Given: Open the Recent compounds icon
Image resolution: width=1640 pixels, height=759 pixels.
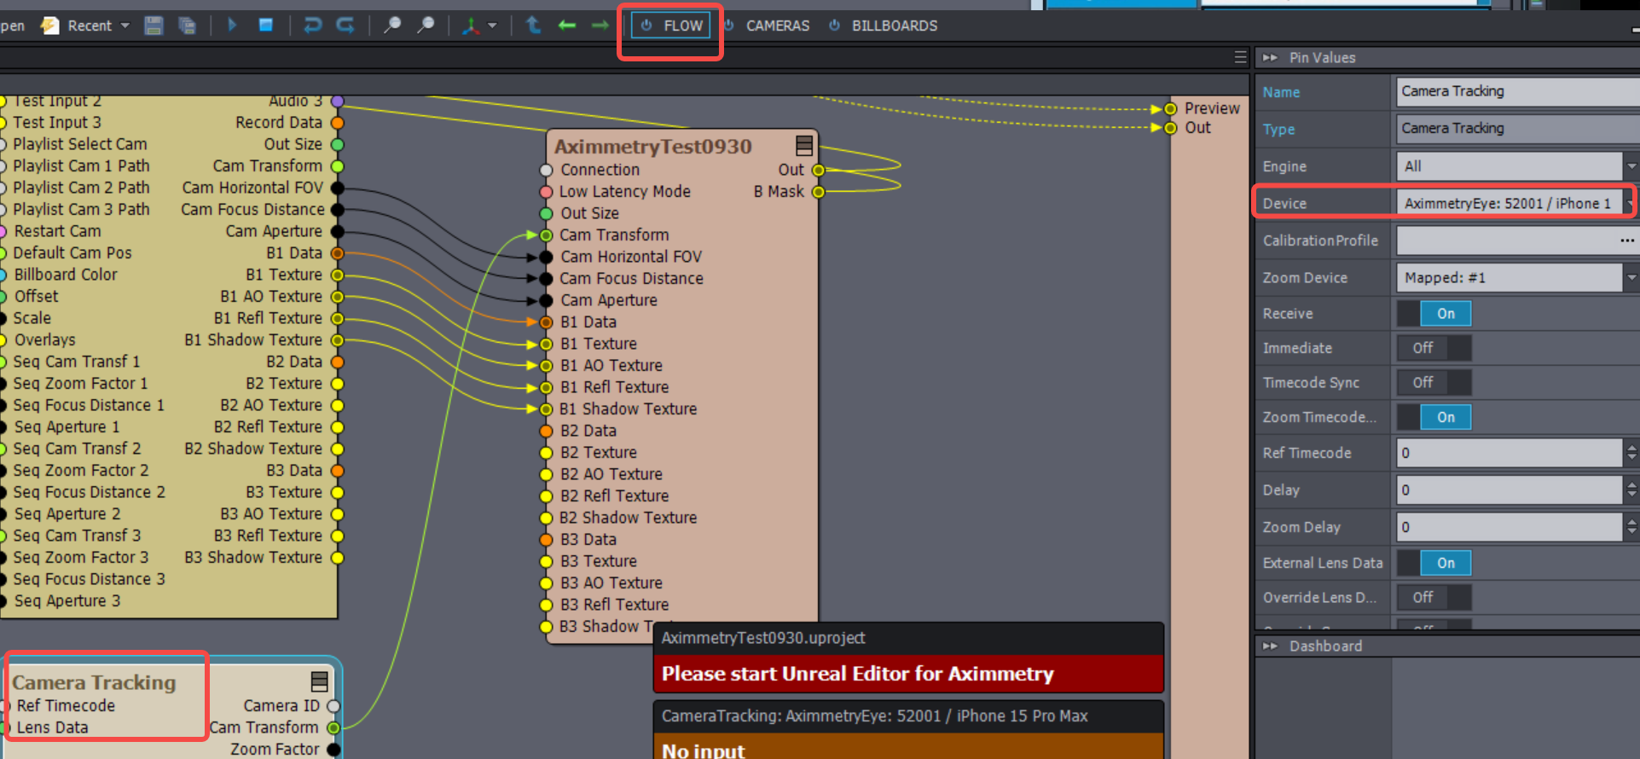Looking at the screenshot, I should click(50, 26).
